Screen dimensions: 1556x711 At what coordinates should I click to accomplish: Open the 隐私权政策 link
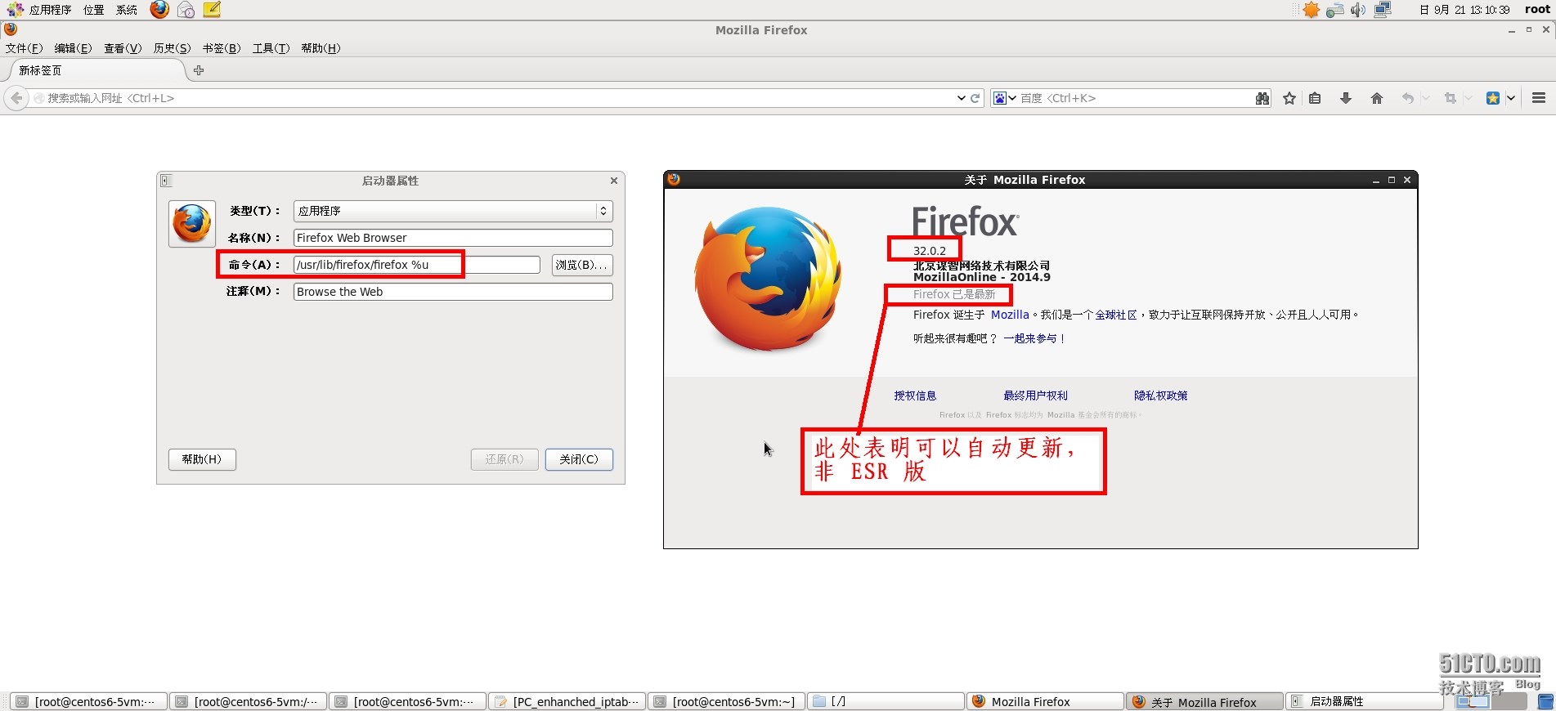pyautogui.click(x=1161, y=396)
